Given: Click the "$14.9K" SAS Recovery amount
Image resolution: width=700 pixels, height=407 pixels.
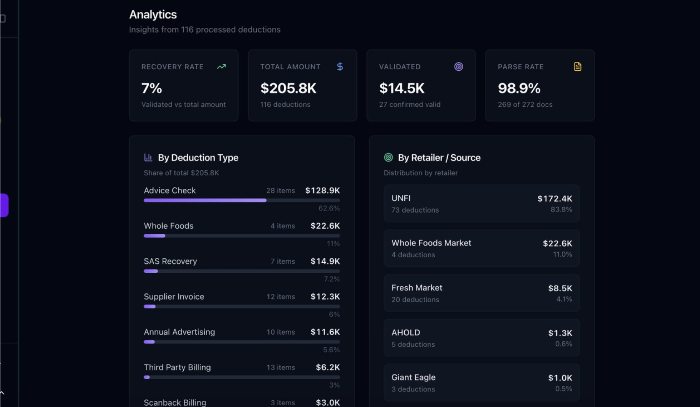Looking at the screenshot, I should click(325, 261).
